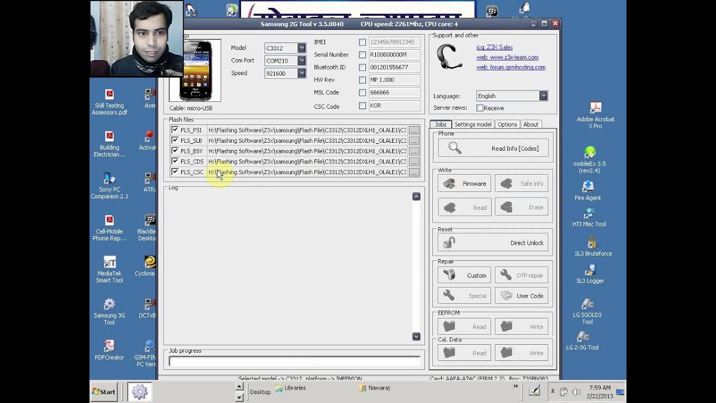The image size is (716, 403).
Task: Toggle the CSC Code checkbox
Action: coord(362,106)
